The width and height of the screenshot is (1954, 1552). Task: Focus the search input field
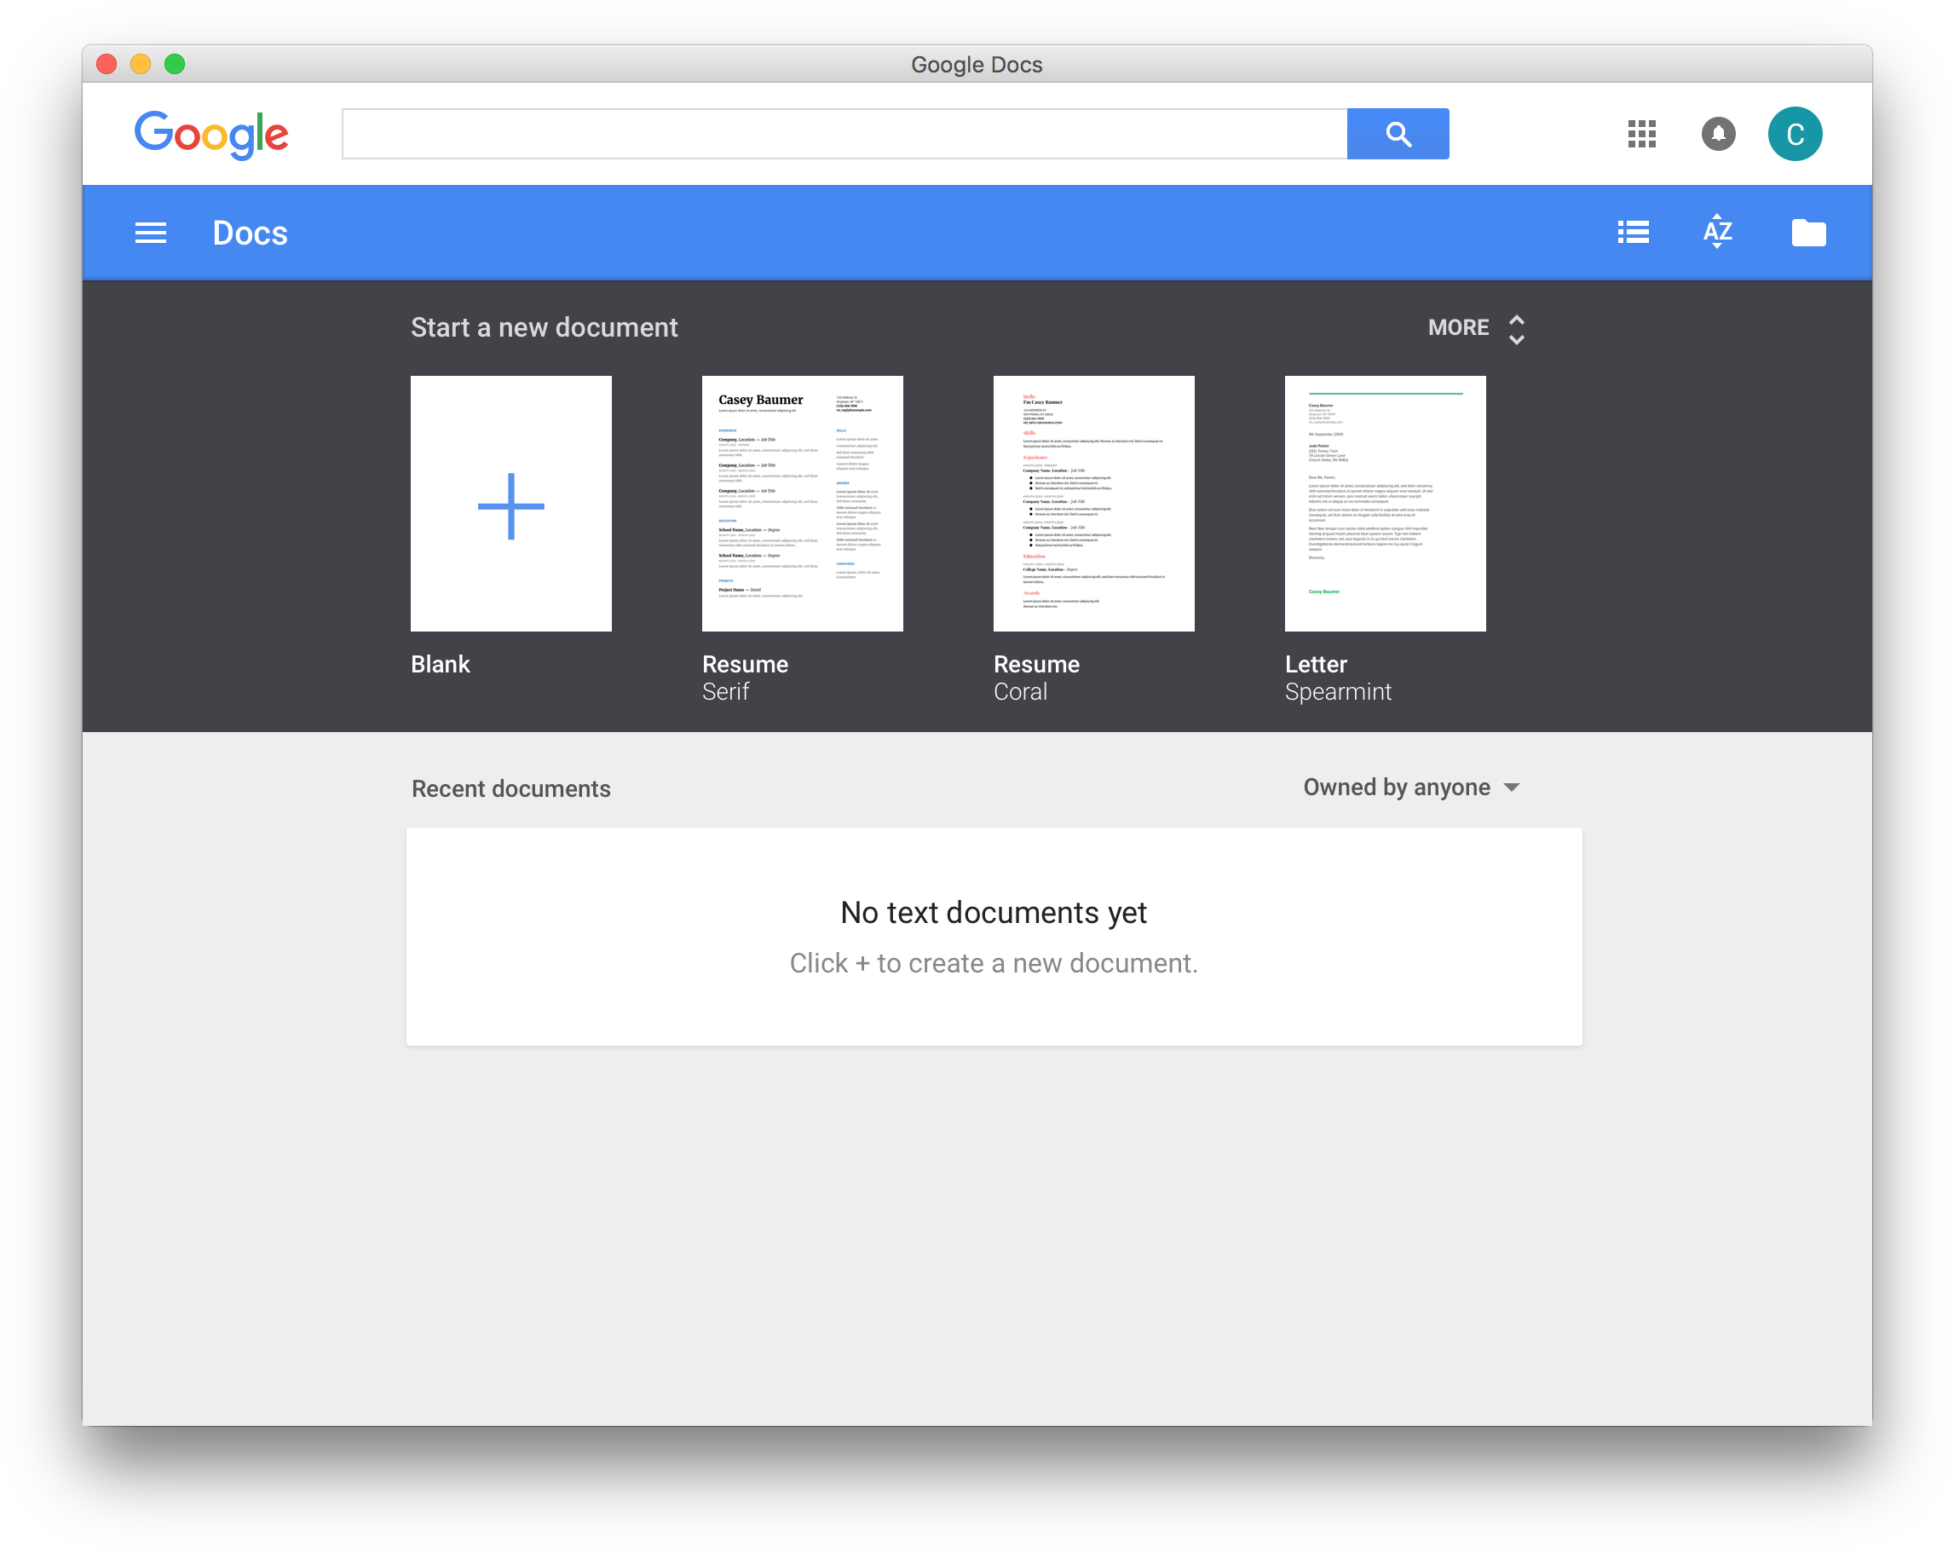[843, 134]
